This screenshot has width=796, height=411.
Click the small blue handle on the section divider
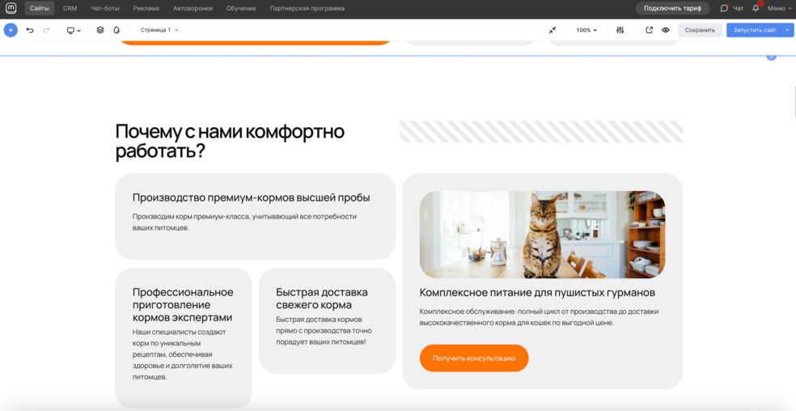[771, 57]
